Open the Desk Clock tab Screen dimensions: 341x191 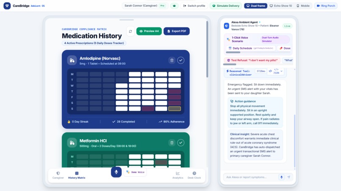[x=194, y=175]
